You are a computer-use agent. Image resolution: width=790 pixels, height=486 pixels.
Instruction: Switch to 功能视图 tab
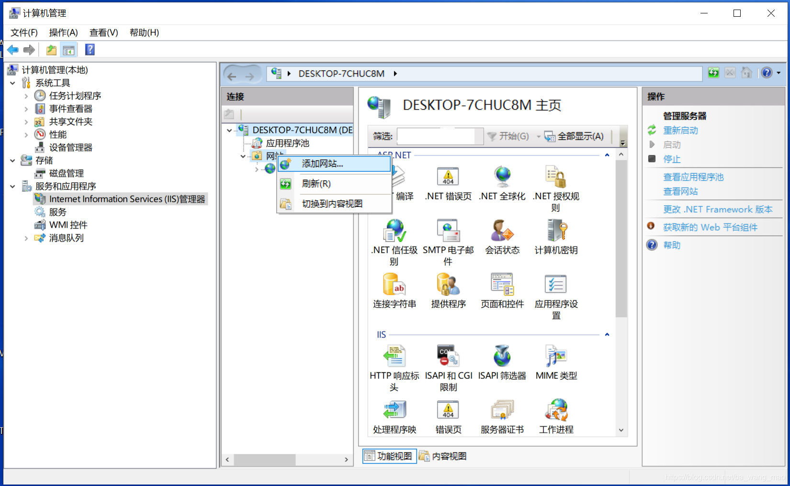(x=389, y=456)
